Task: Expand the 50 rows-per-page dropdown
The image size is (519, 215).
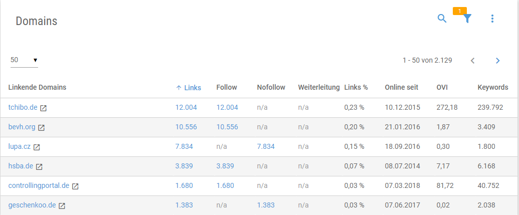Action: point(24,60)
